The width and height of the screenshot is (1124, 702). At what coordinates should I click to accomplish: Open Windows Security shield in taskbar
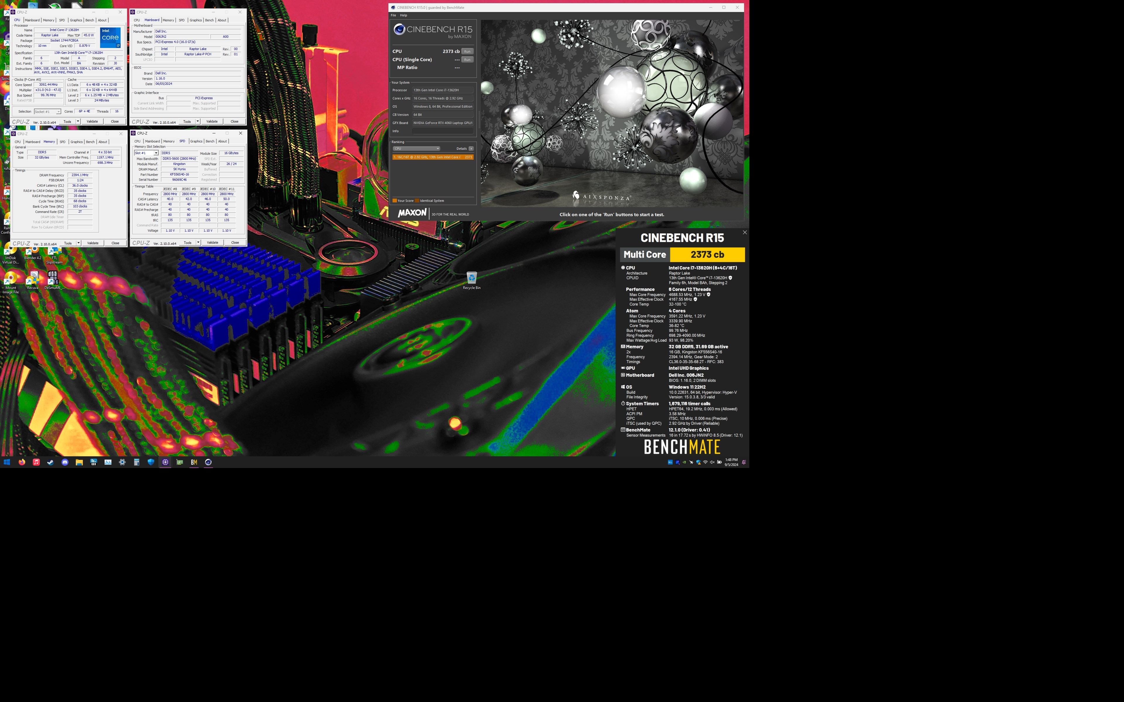pos(151,462)
